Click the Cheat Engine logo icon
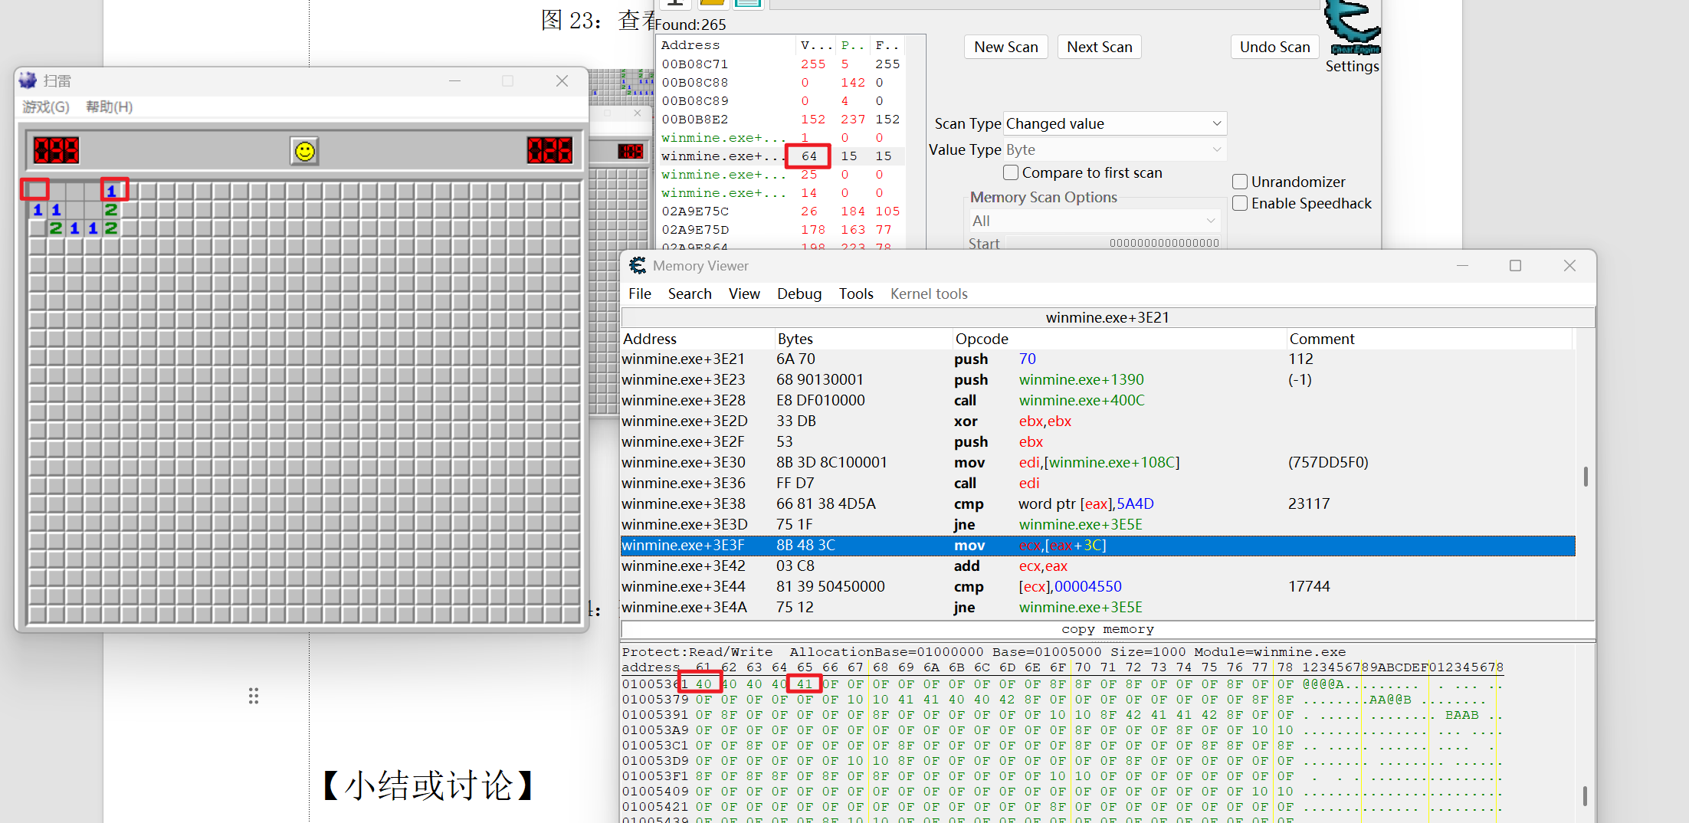 click(1353, 28)
